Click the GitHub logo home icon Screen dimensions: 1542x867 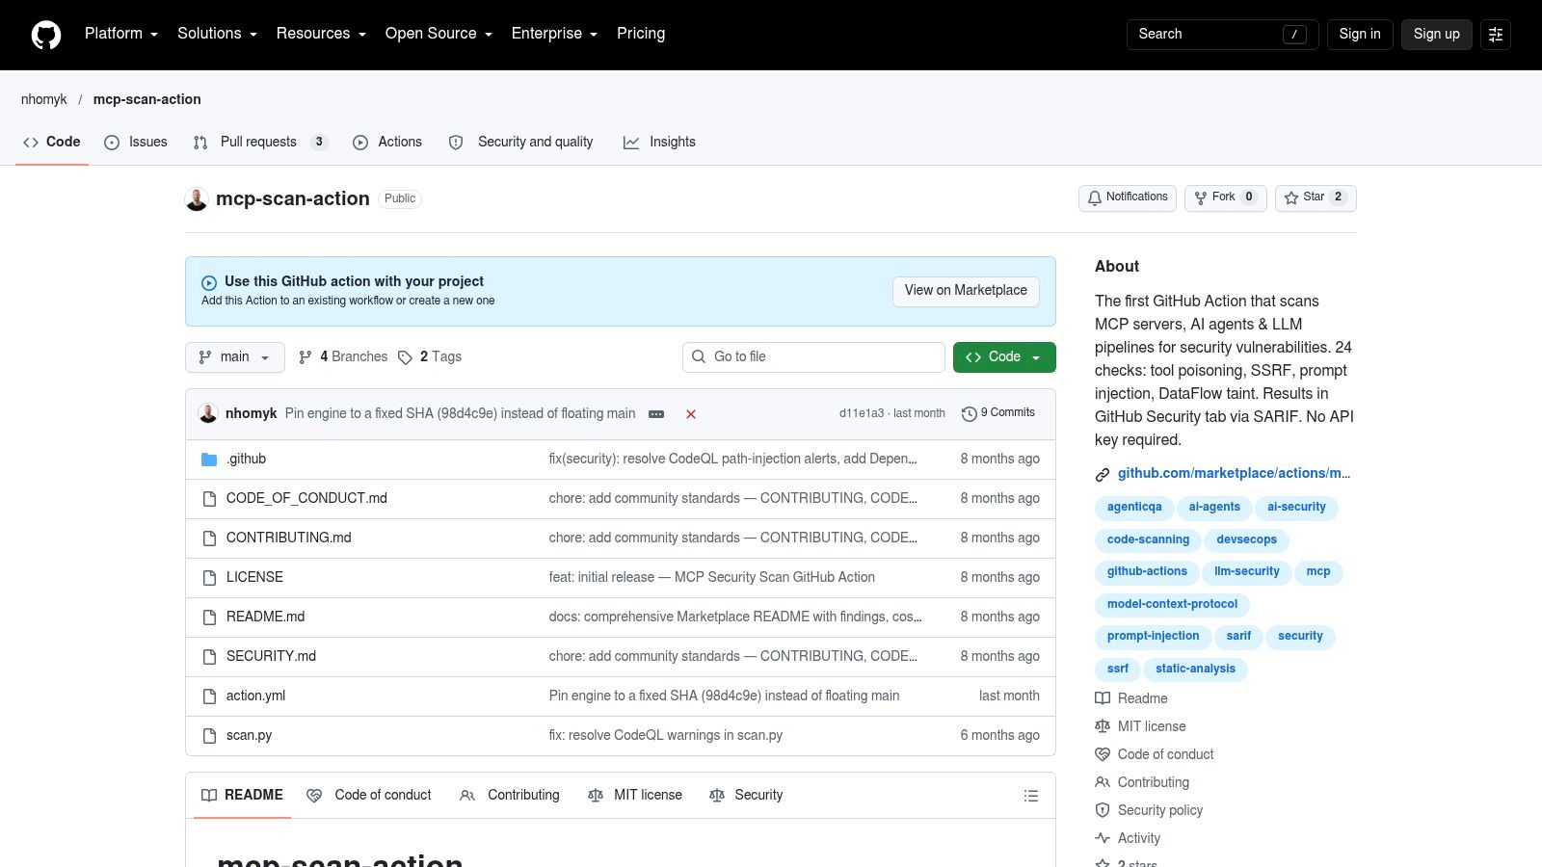[46, 35]
